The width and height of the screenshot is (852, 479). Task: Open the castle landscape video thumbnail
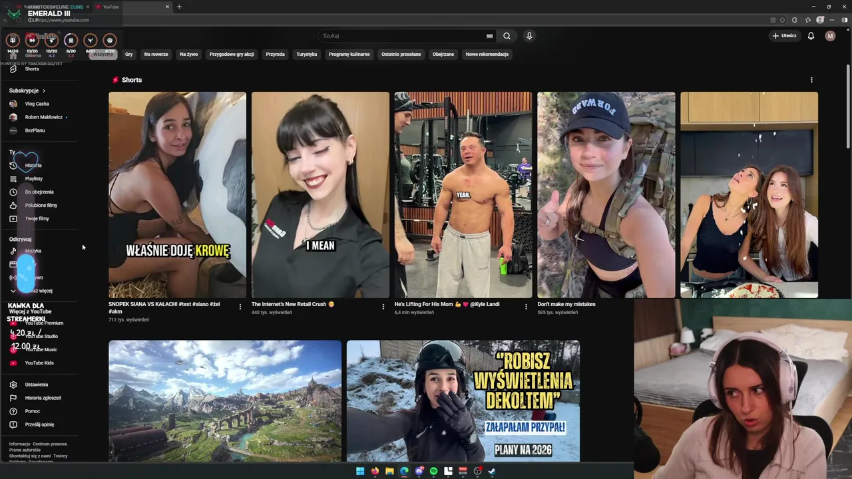(225, 401)
